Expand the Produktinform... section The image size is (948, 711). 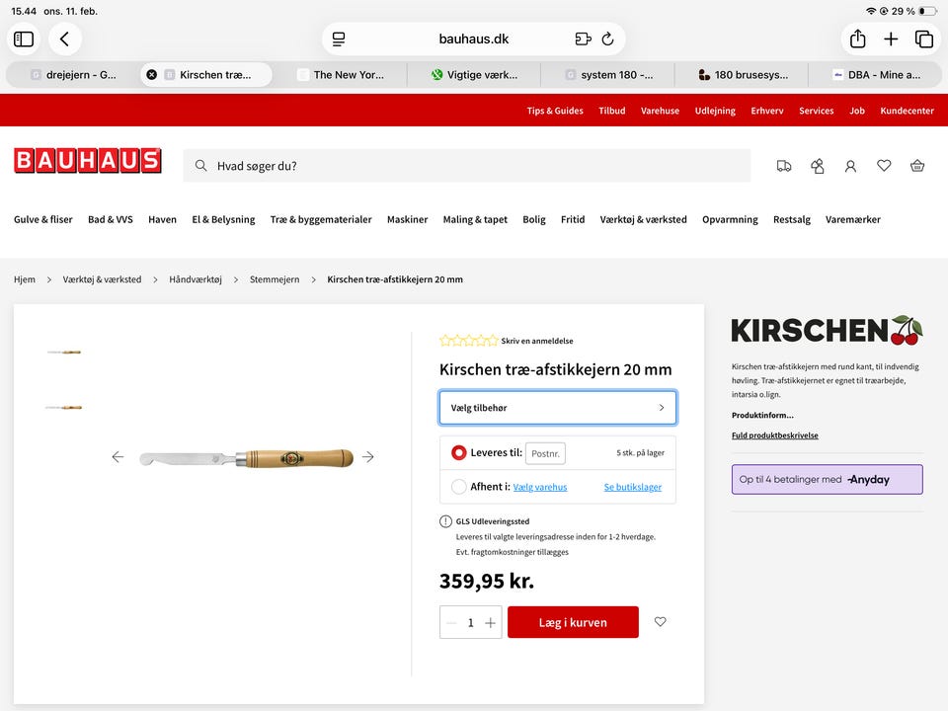(x=762, y=416)
